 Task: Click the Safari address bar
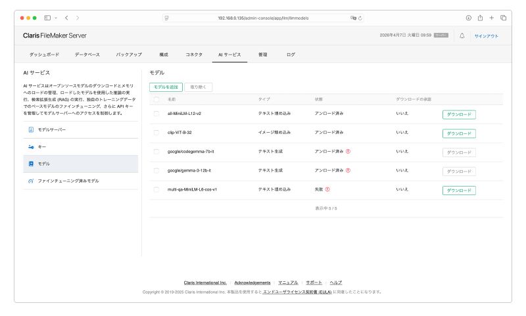pyautogui.click(x=263, y=18)
